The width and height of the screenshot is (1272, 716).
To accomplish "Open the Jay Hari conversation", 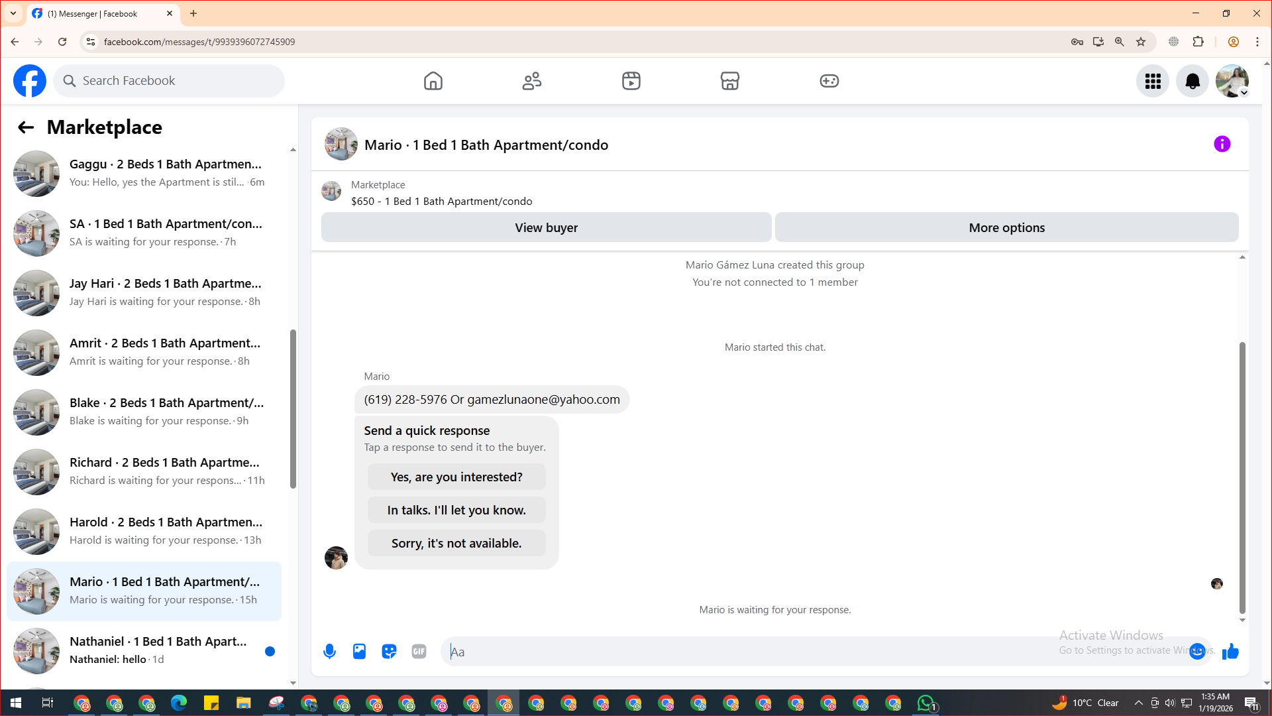I will click(x=144, y=292).
